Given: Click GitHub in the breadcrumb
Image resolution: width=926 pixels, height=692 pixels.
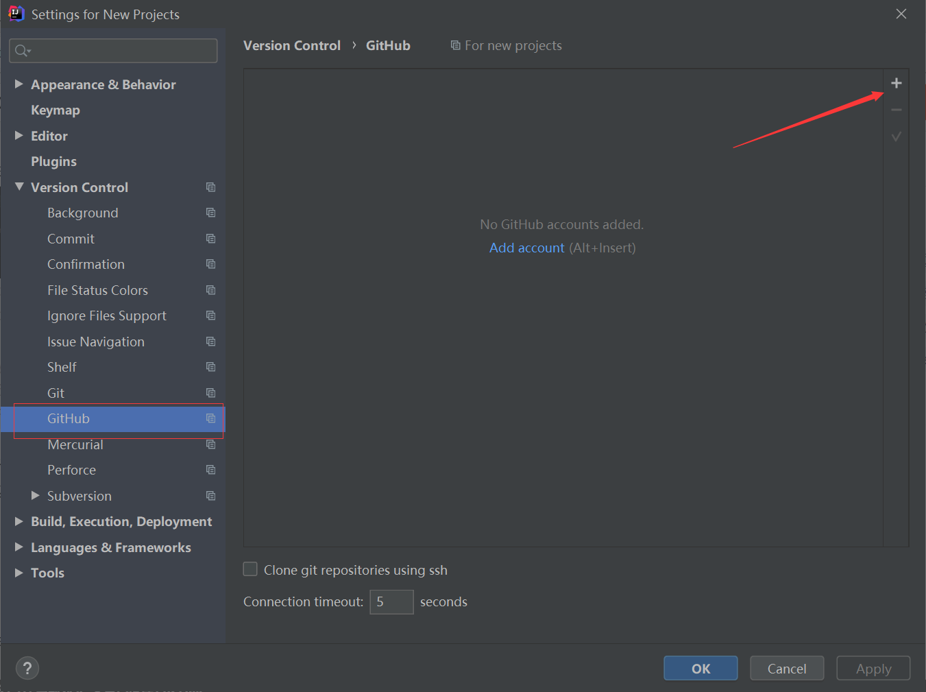Looking at the screenshot, I should tap(388, 45).
